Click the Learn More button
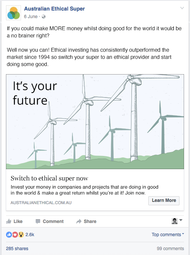 [164, 200]
